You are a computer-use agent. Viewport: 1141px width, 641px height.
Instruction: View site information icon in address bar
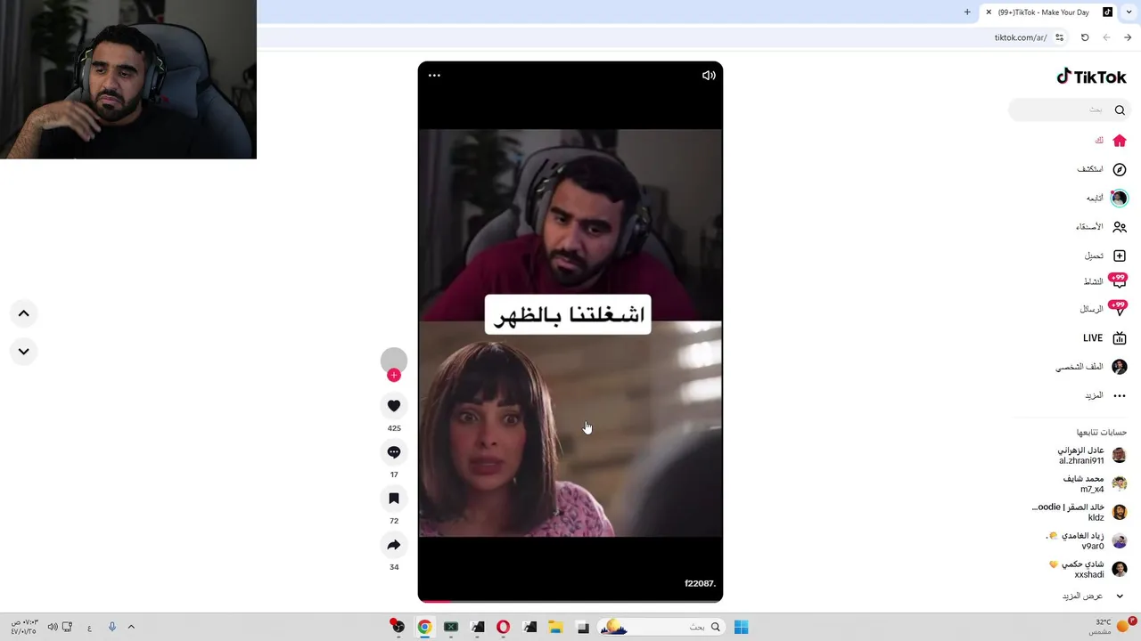[x=1059, y=37]
